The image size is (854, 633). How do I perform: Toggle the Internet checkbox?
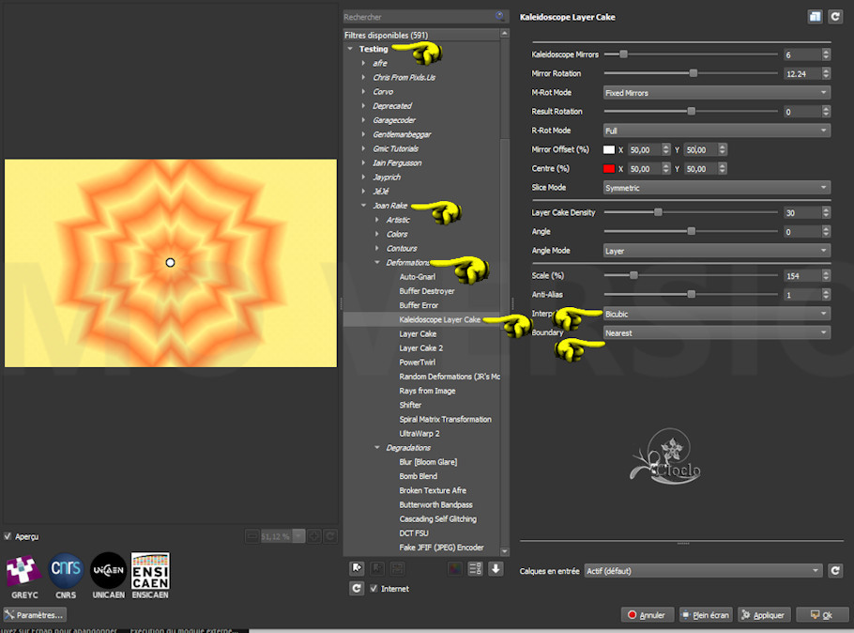point(374,589)
